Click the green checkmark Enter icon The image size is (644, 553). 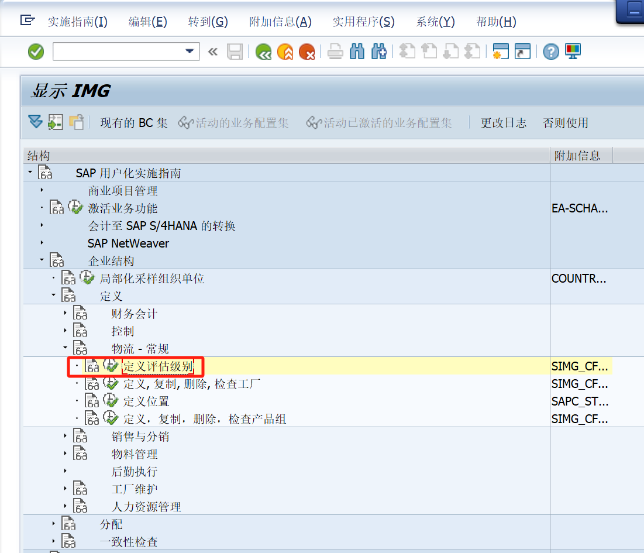point(36,51)
